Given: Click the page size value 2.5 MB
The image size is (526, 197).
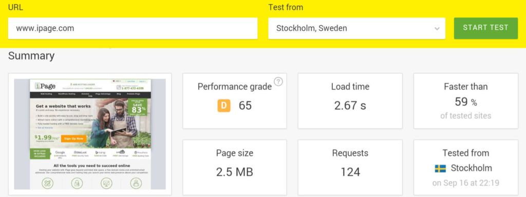Looking at the screenshot, I should click(x=234, y=172).
